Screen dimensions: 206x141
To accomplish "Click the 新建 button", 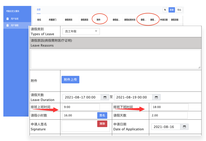I will (x=171, y=10).
